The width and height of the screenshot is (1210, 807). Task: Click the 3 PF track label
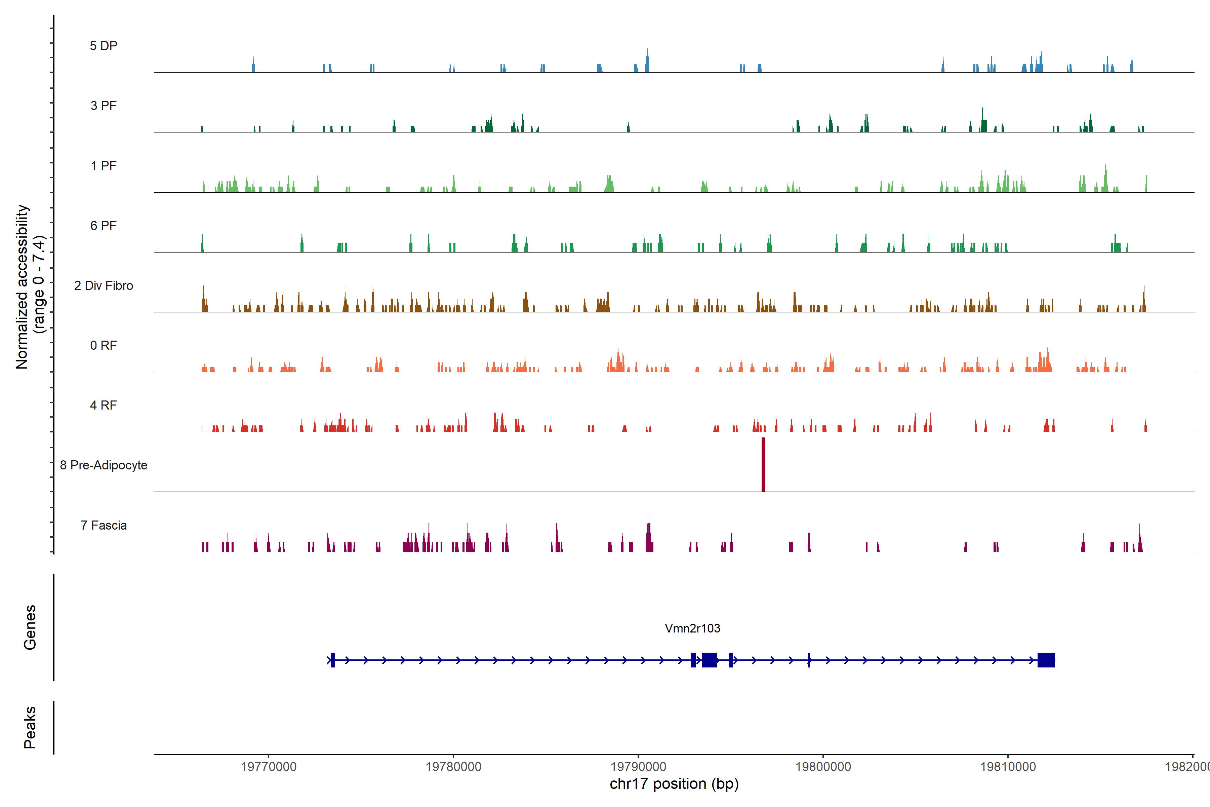104,106
